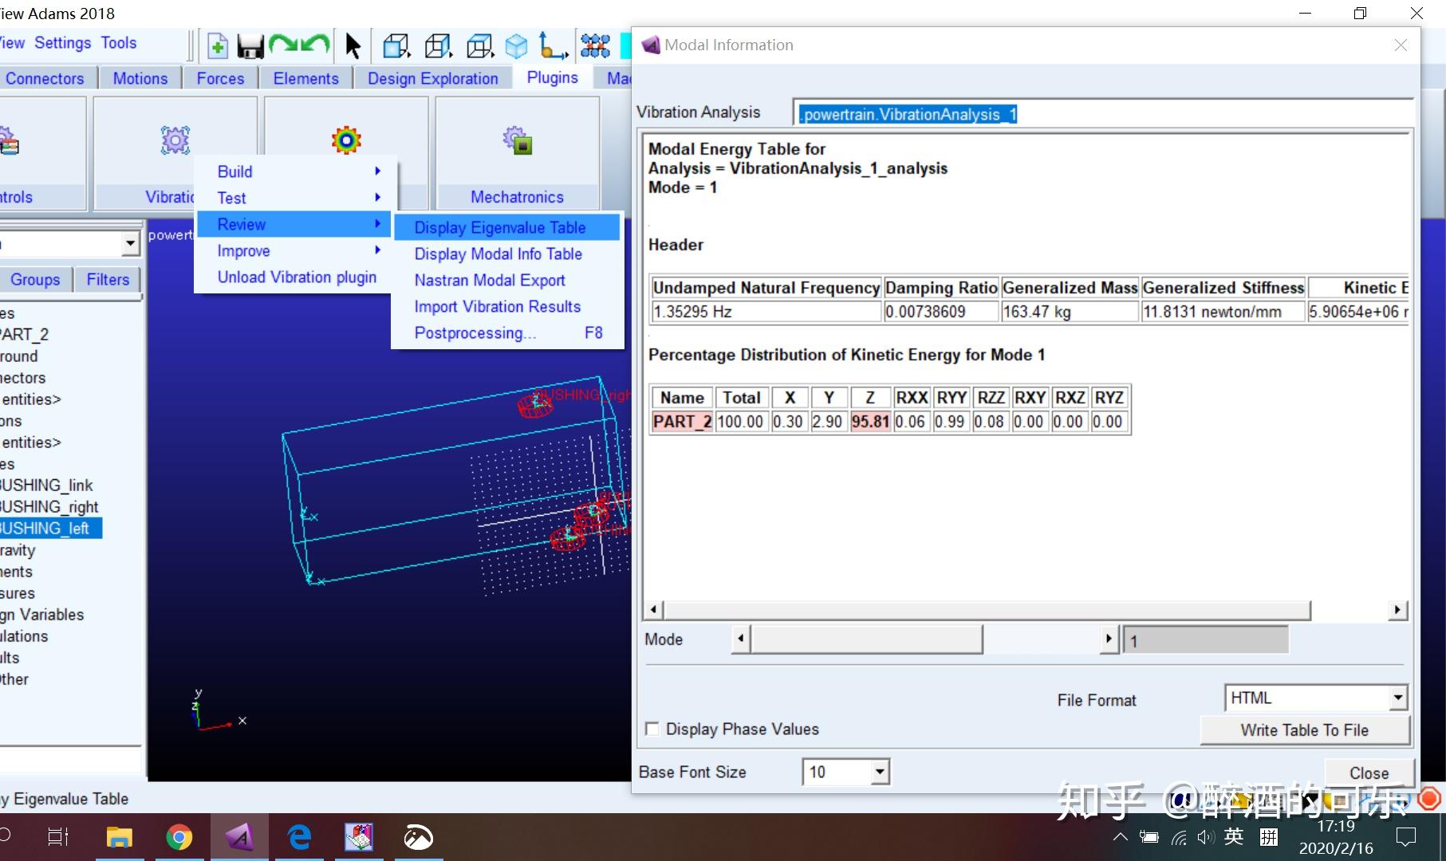Open the Filters tab in browser
The width and height of the screenshot is (1446, 861).
click(108, 279)
